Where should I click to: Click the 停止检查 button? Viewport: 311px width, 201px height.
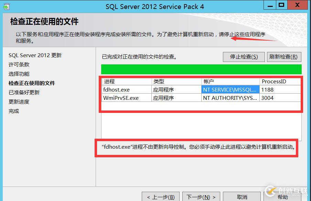click(244, 56)
